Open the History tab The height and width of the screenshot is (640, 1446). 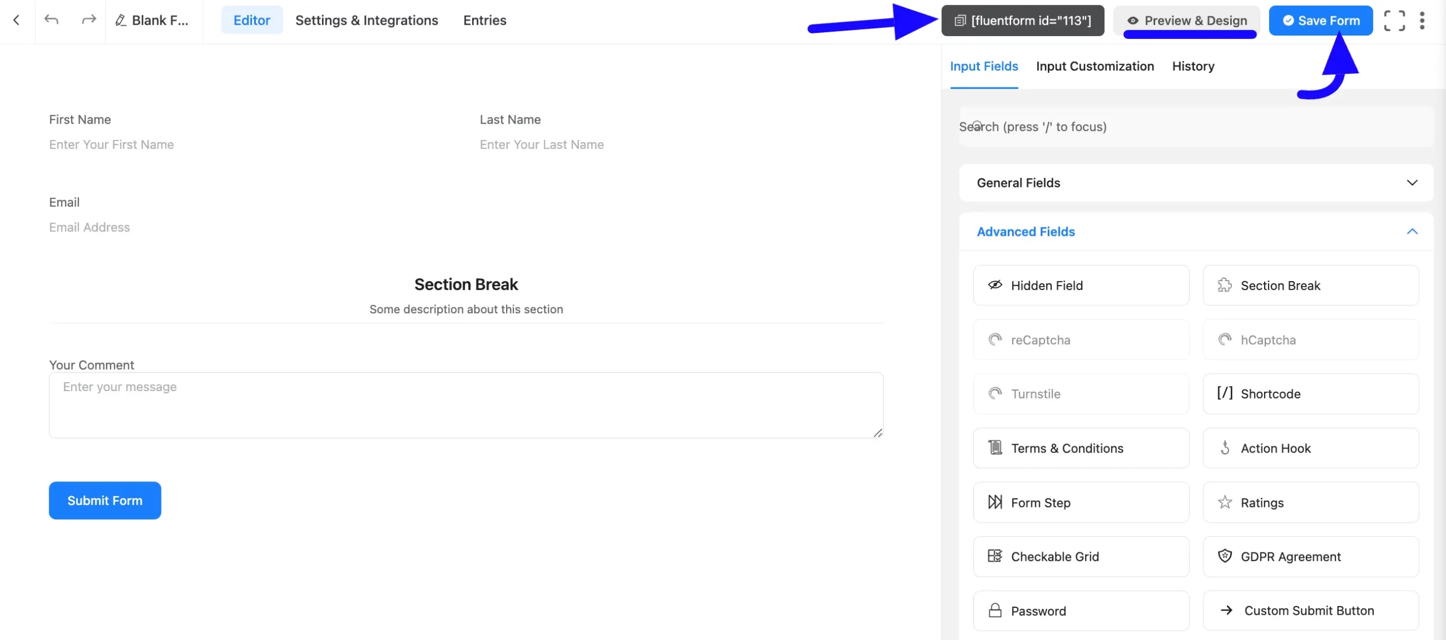coord(1193,67)
